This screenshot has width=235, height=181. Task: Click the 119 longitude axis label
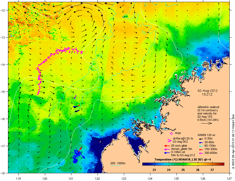18,179
